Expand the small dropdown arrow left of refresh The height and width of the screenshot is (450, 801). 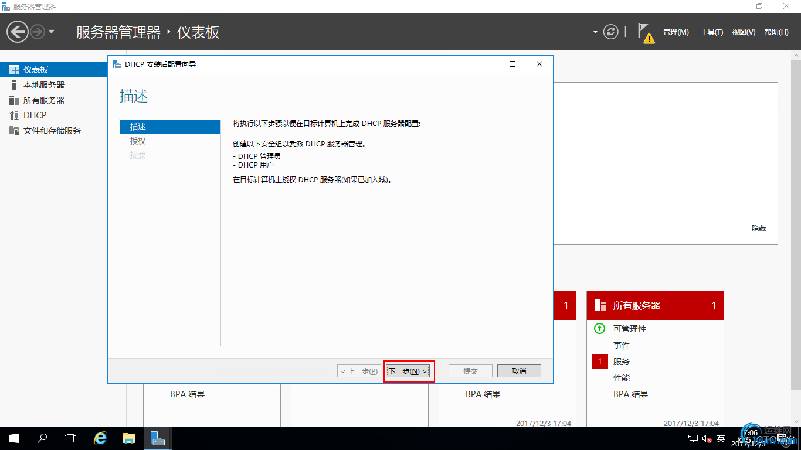[595, 32]
